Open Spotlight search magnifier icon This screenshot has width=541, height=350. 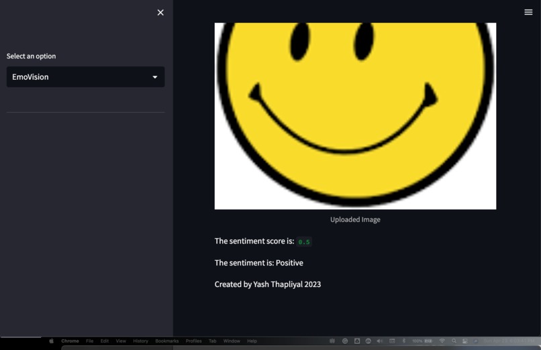tap(454, 341)
